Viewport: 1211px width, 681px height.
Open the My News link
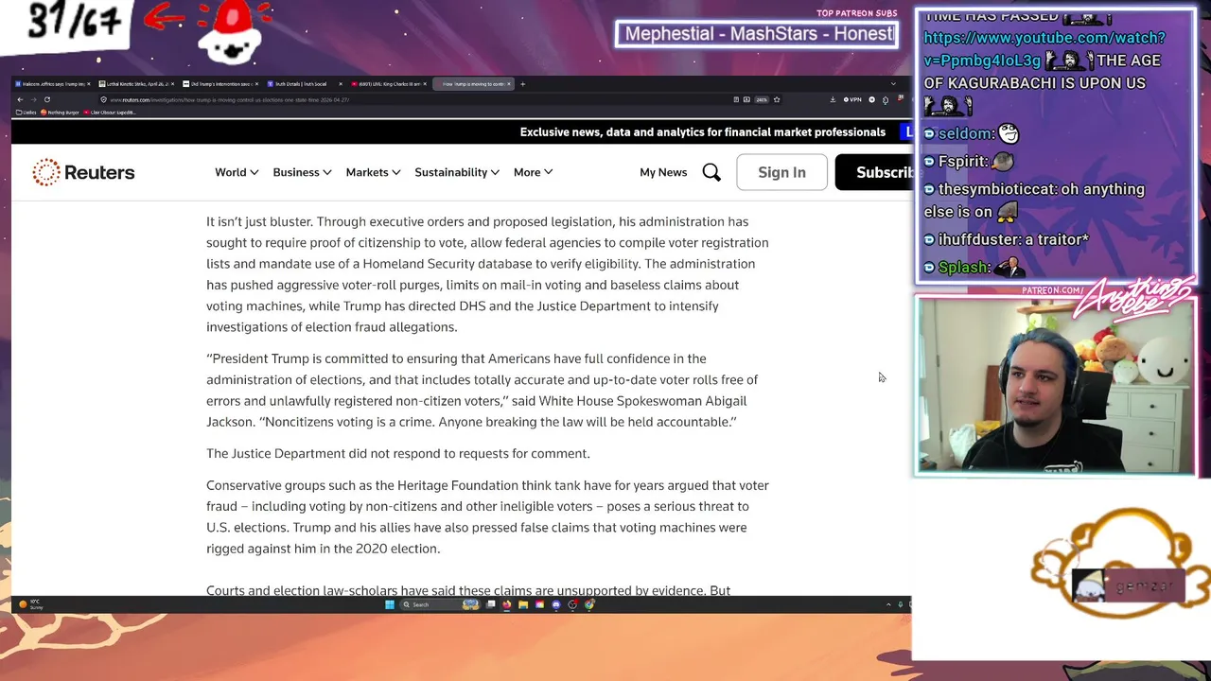(x=663, y=172)
